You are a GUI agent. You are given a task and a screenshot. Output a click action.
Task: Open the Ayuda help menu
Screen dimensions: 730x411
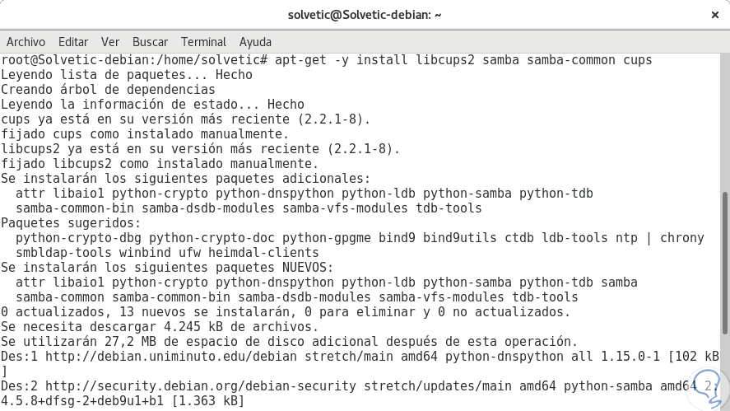(x=255, y=41)
